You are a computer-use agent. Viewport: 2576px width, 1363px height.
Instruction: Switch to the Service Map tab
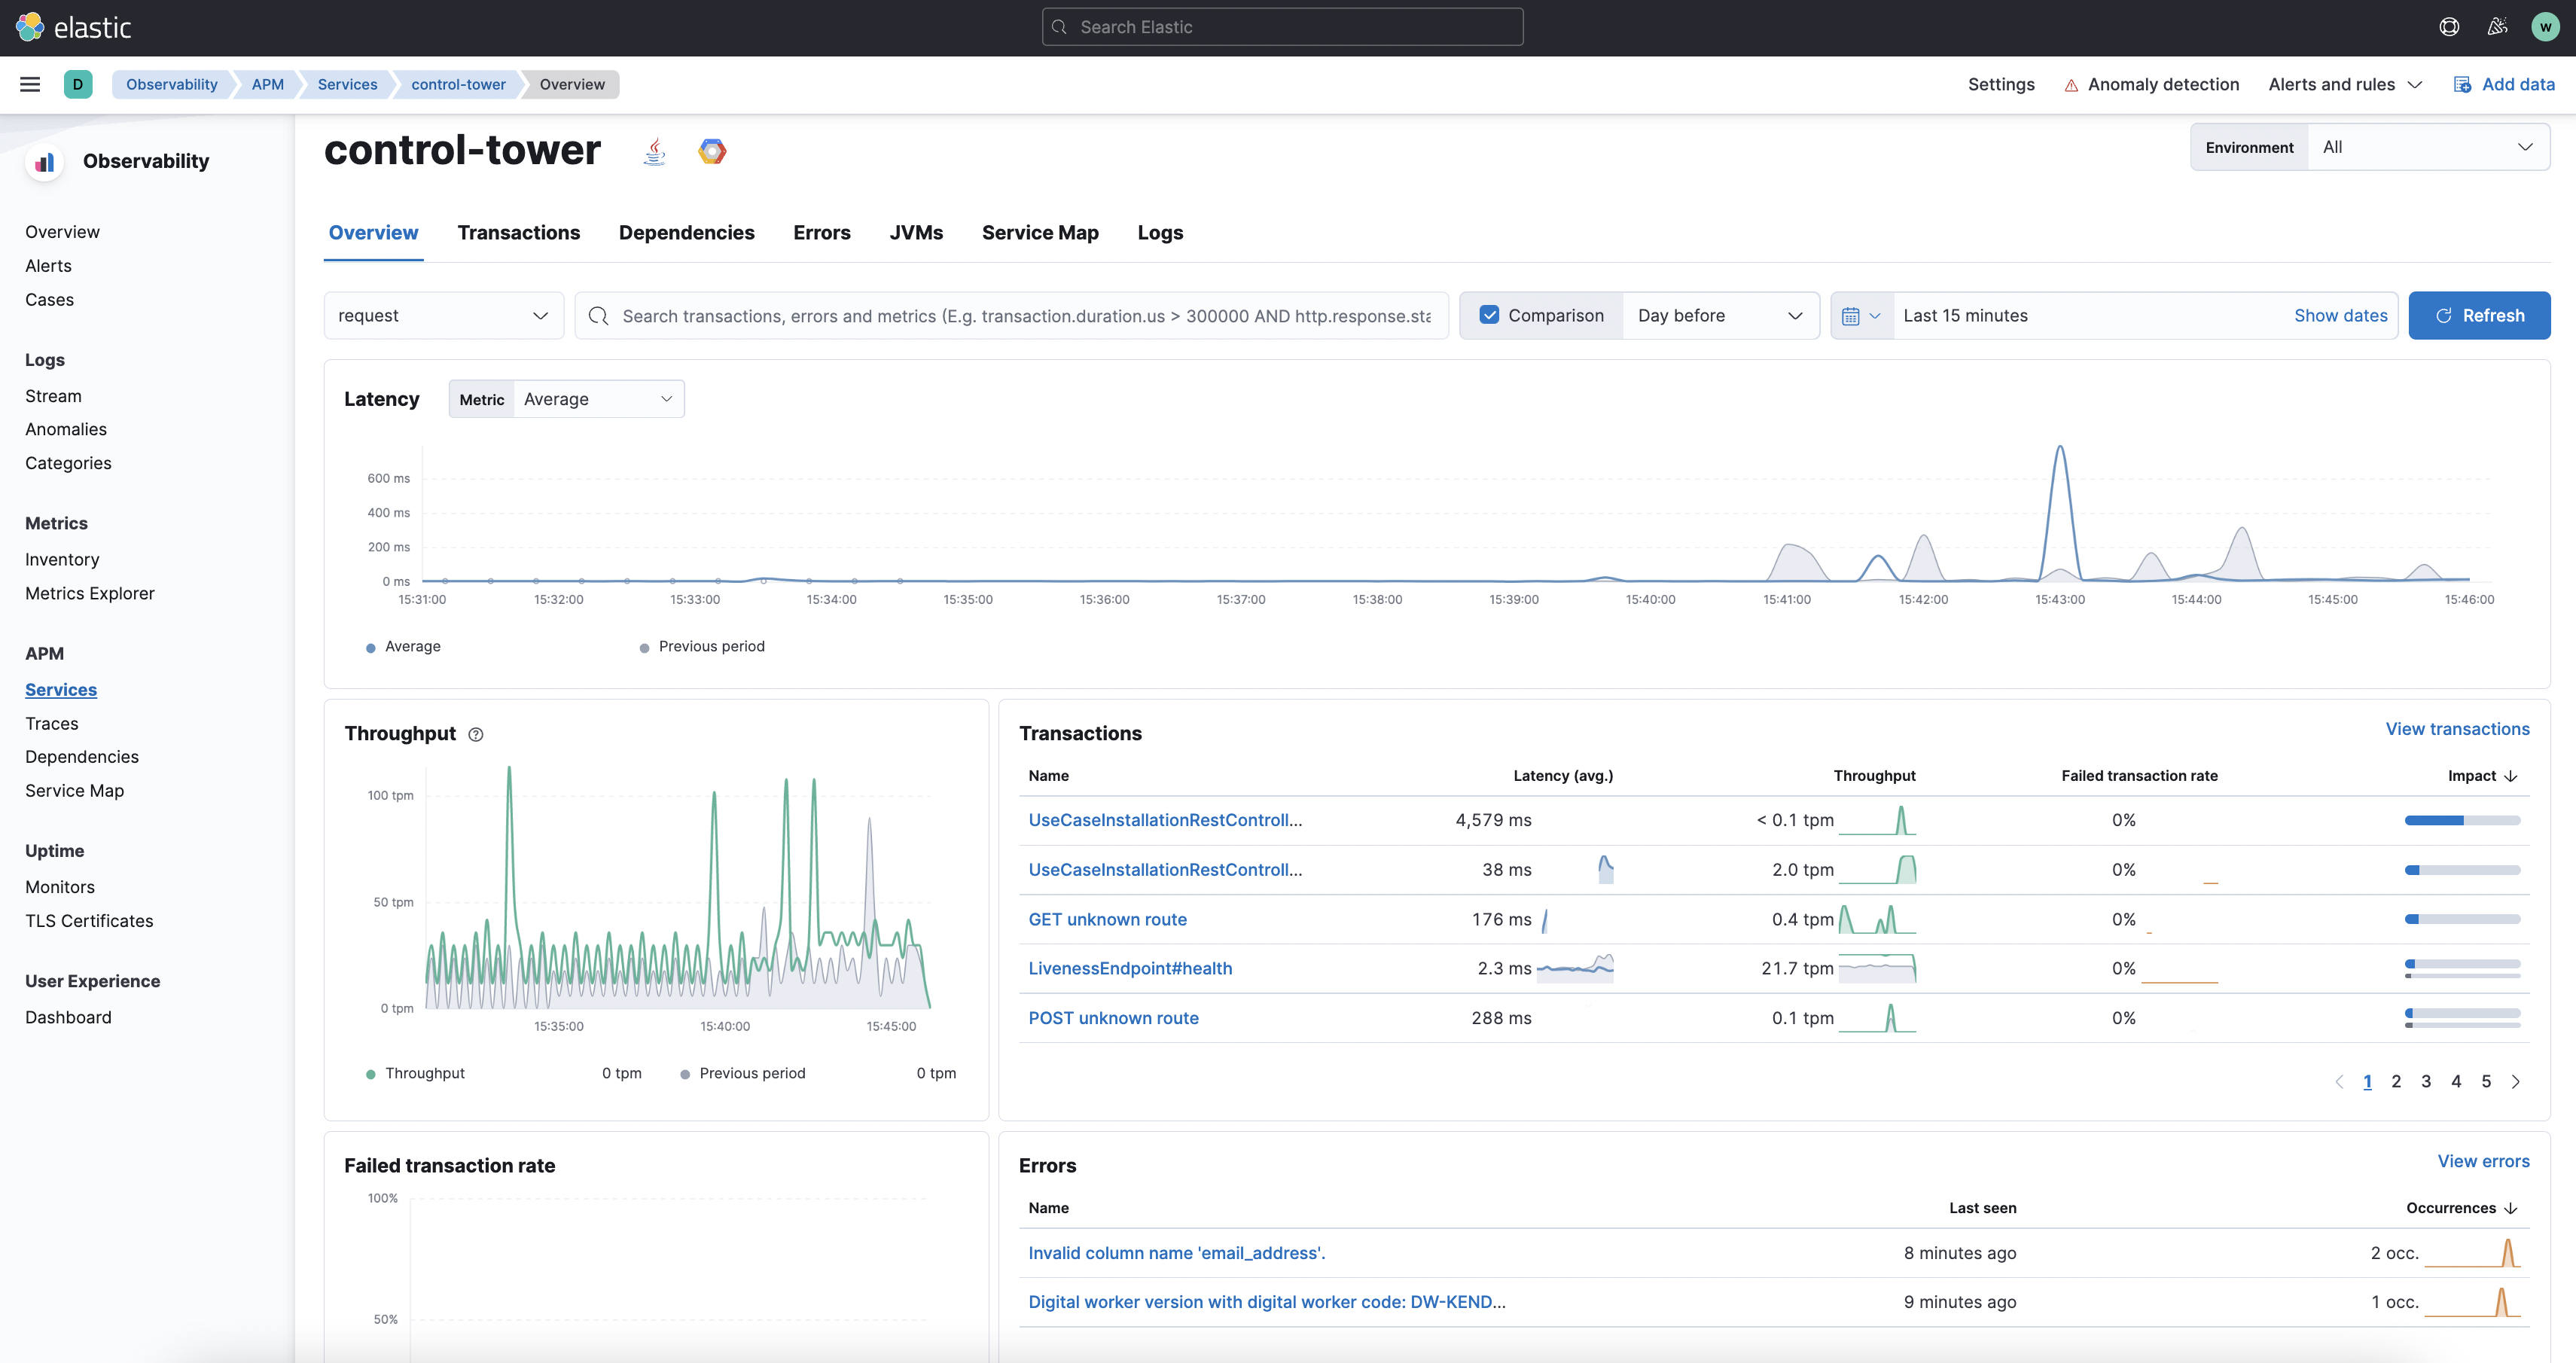1040,233
